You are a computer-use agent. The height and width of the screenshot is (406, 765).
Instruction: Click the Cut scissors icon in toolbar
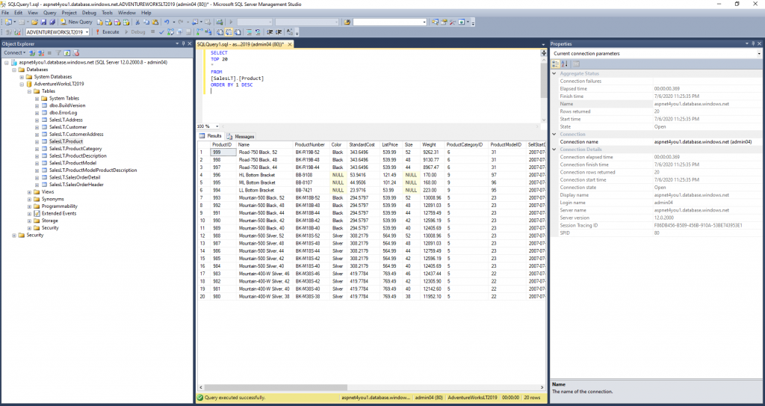(x=137, y=22)
